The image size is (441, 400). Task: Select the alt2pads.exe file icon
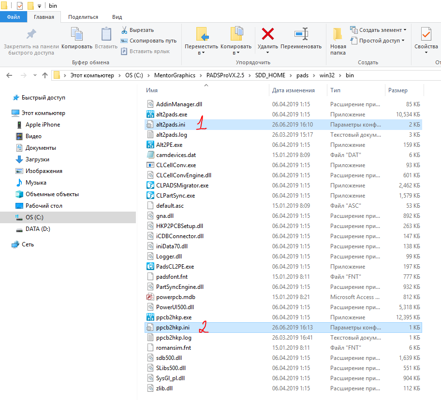point(150,114)
